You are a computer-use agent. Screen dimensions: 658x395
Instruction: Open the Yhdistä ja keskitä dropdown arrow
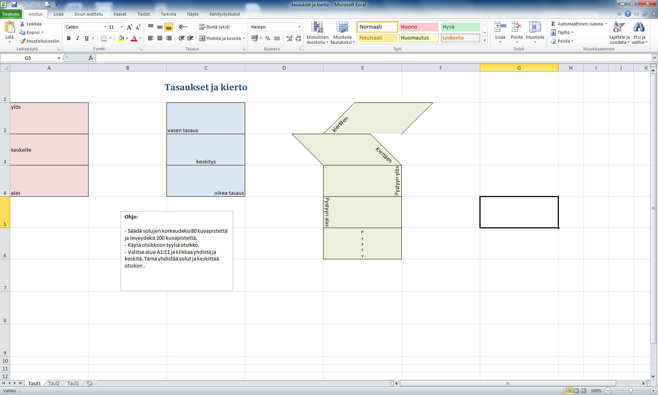[x=244, y=38]
